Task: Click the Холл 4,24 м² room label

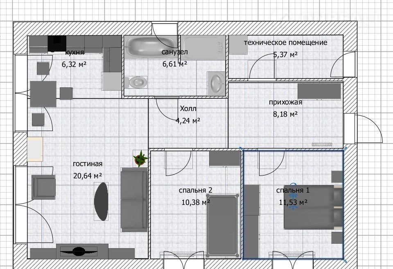Action: (188, 114)
